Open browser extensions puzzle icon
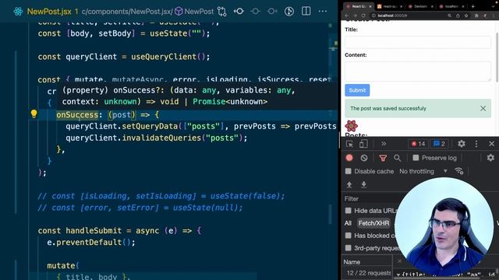 (x=476, y=16)
